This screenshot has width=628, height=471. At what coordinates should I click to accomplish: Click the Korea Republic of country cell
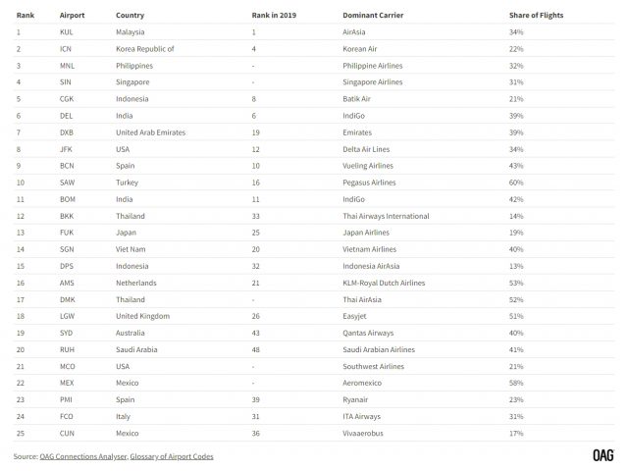(144, 49)
